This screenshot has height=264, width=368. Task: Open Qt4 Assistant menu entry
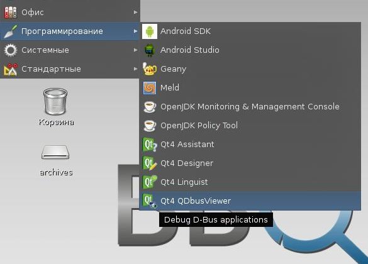click(x=250, y=145)
